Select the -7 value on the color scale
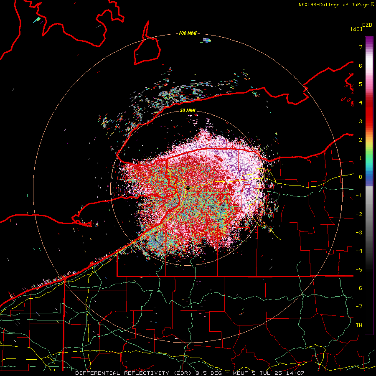Image resolution: width=376 pixels, height=376 pixels. (x=359, y=307)
